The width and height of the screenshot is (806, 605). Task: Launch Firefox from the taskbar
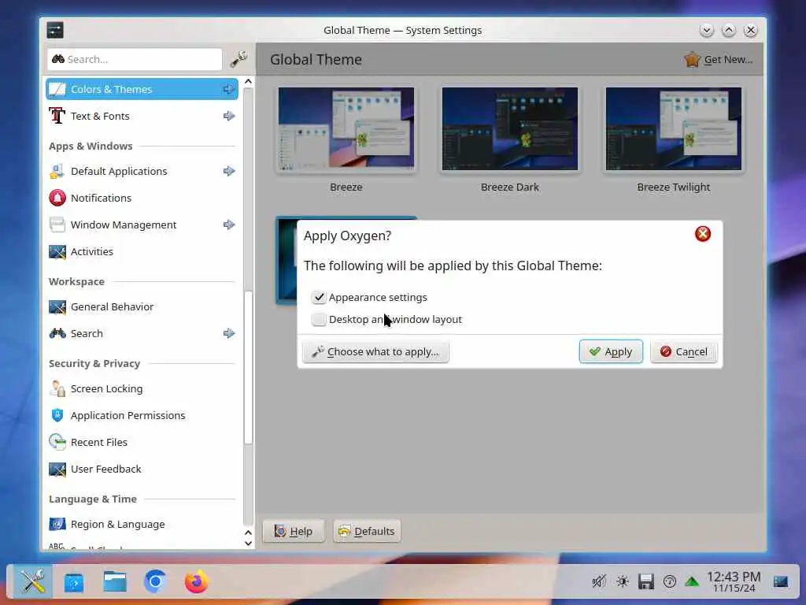point(196,582)
